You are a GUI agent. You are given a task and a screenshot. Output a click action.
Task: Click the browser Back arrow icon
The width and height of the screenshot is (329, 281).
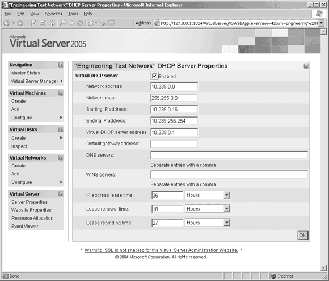click(x=6, y=23)
